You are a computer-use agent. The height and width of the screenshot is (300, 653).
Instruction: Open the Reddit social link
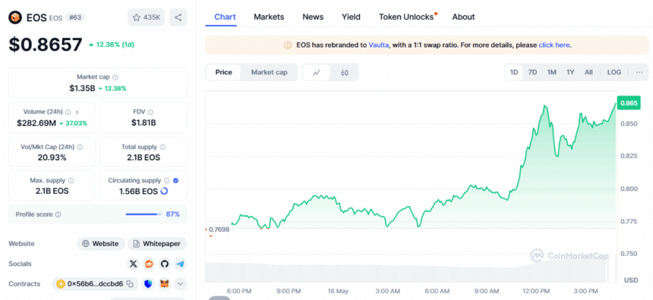tap(149, 264)
